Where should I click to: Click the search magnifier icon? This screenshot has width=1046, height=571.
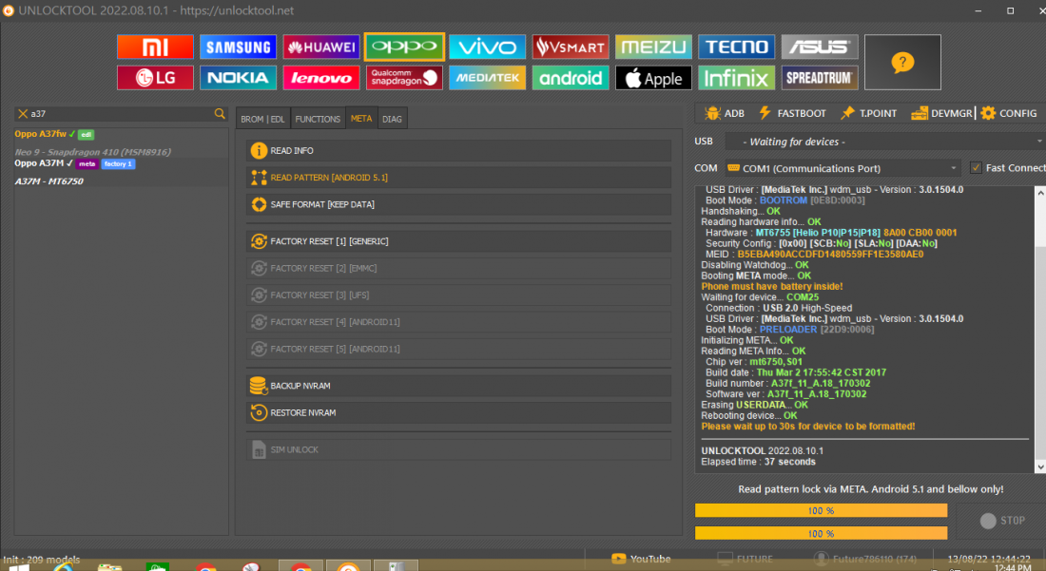[x=220, y=114]
